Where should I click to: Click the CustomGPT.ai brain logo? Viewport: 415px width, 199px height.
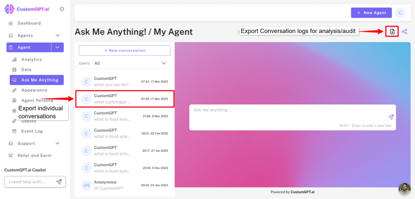pos(10,9)
